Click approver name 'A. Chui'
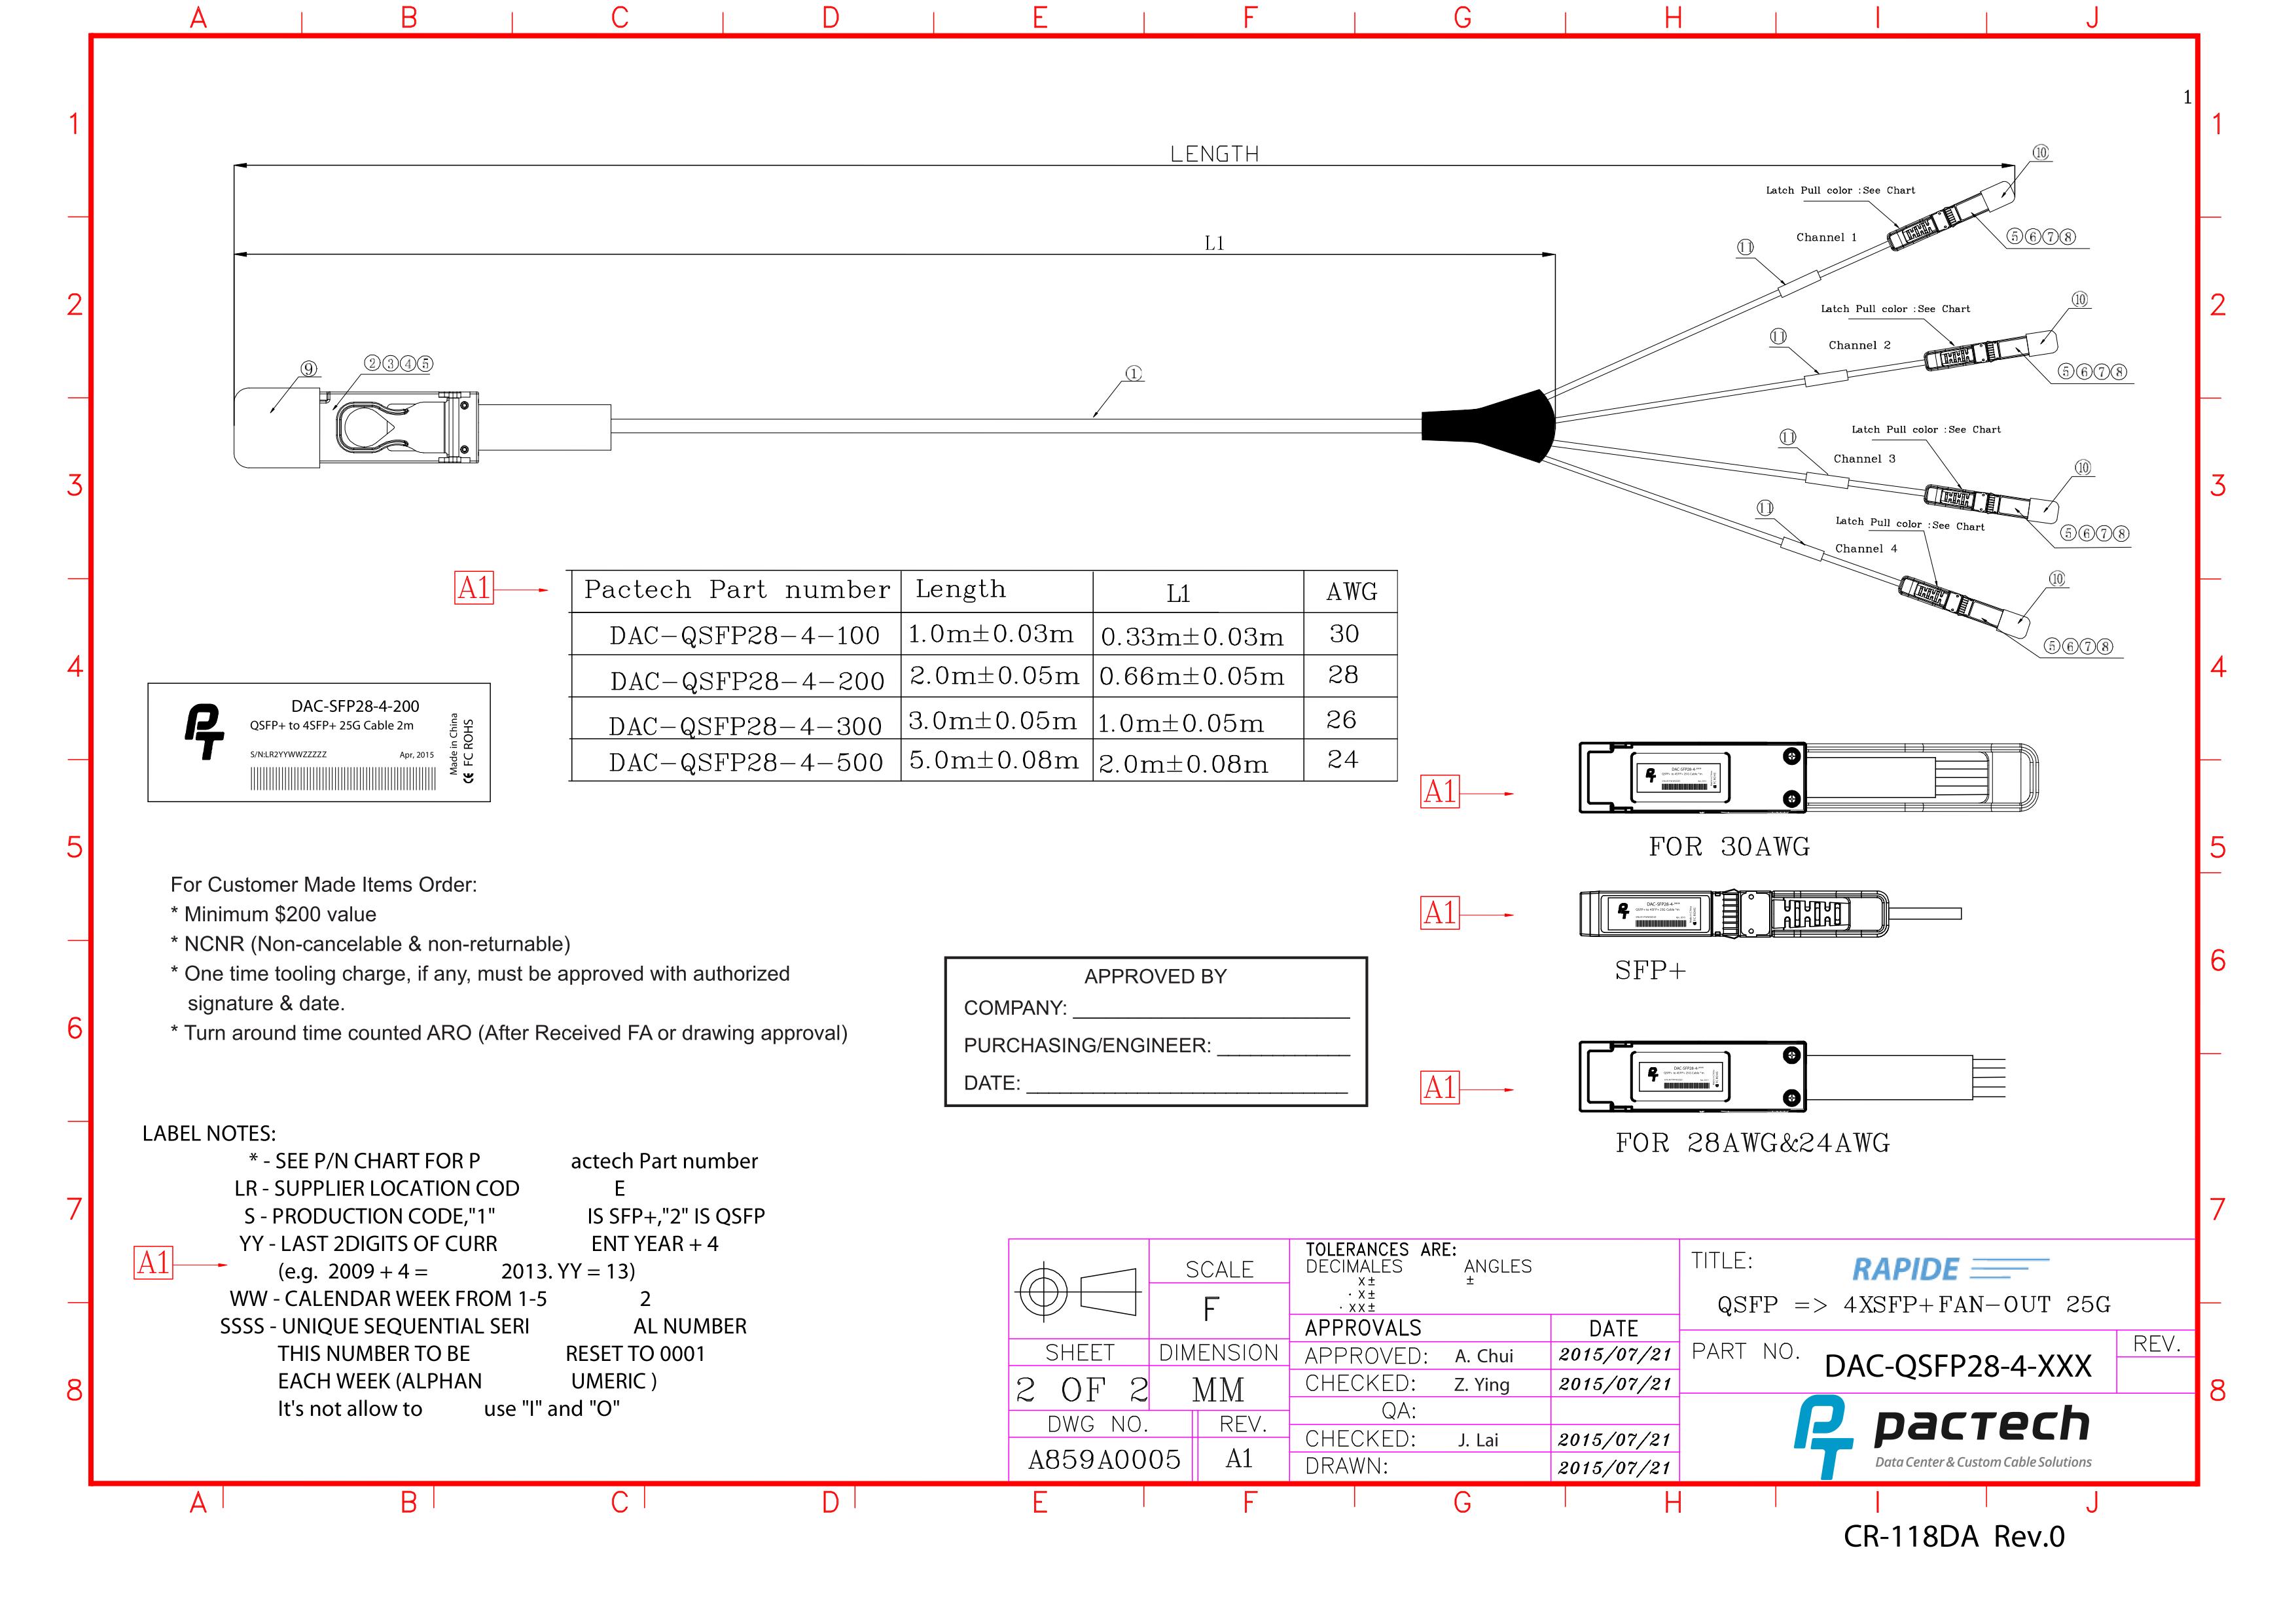The width and height of the screenshot is (2296, 1622). pos(1484,1356)
